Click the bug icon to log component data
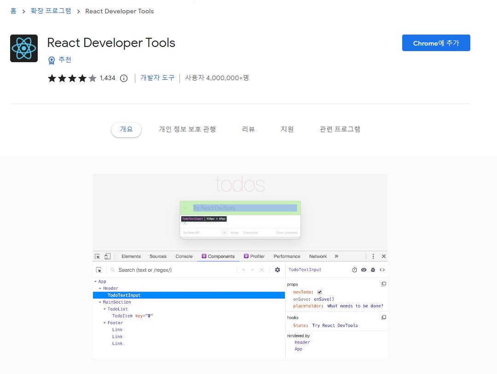The image size is (497, 374). (x=373, y=270)
